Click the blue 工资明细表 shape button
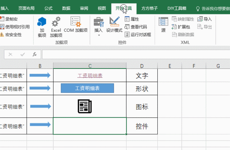The height and width of the screenshot is (150, 230). pyautogui.click(x=87, y=88)
